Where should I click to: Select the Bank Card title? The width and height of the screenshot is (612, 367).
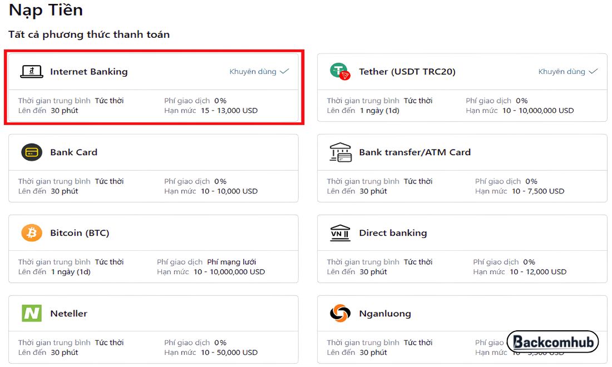(74, 152)
